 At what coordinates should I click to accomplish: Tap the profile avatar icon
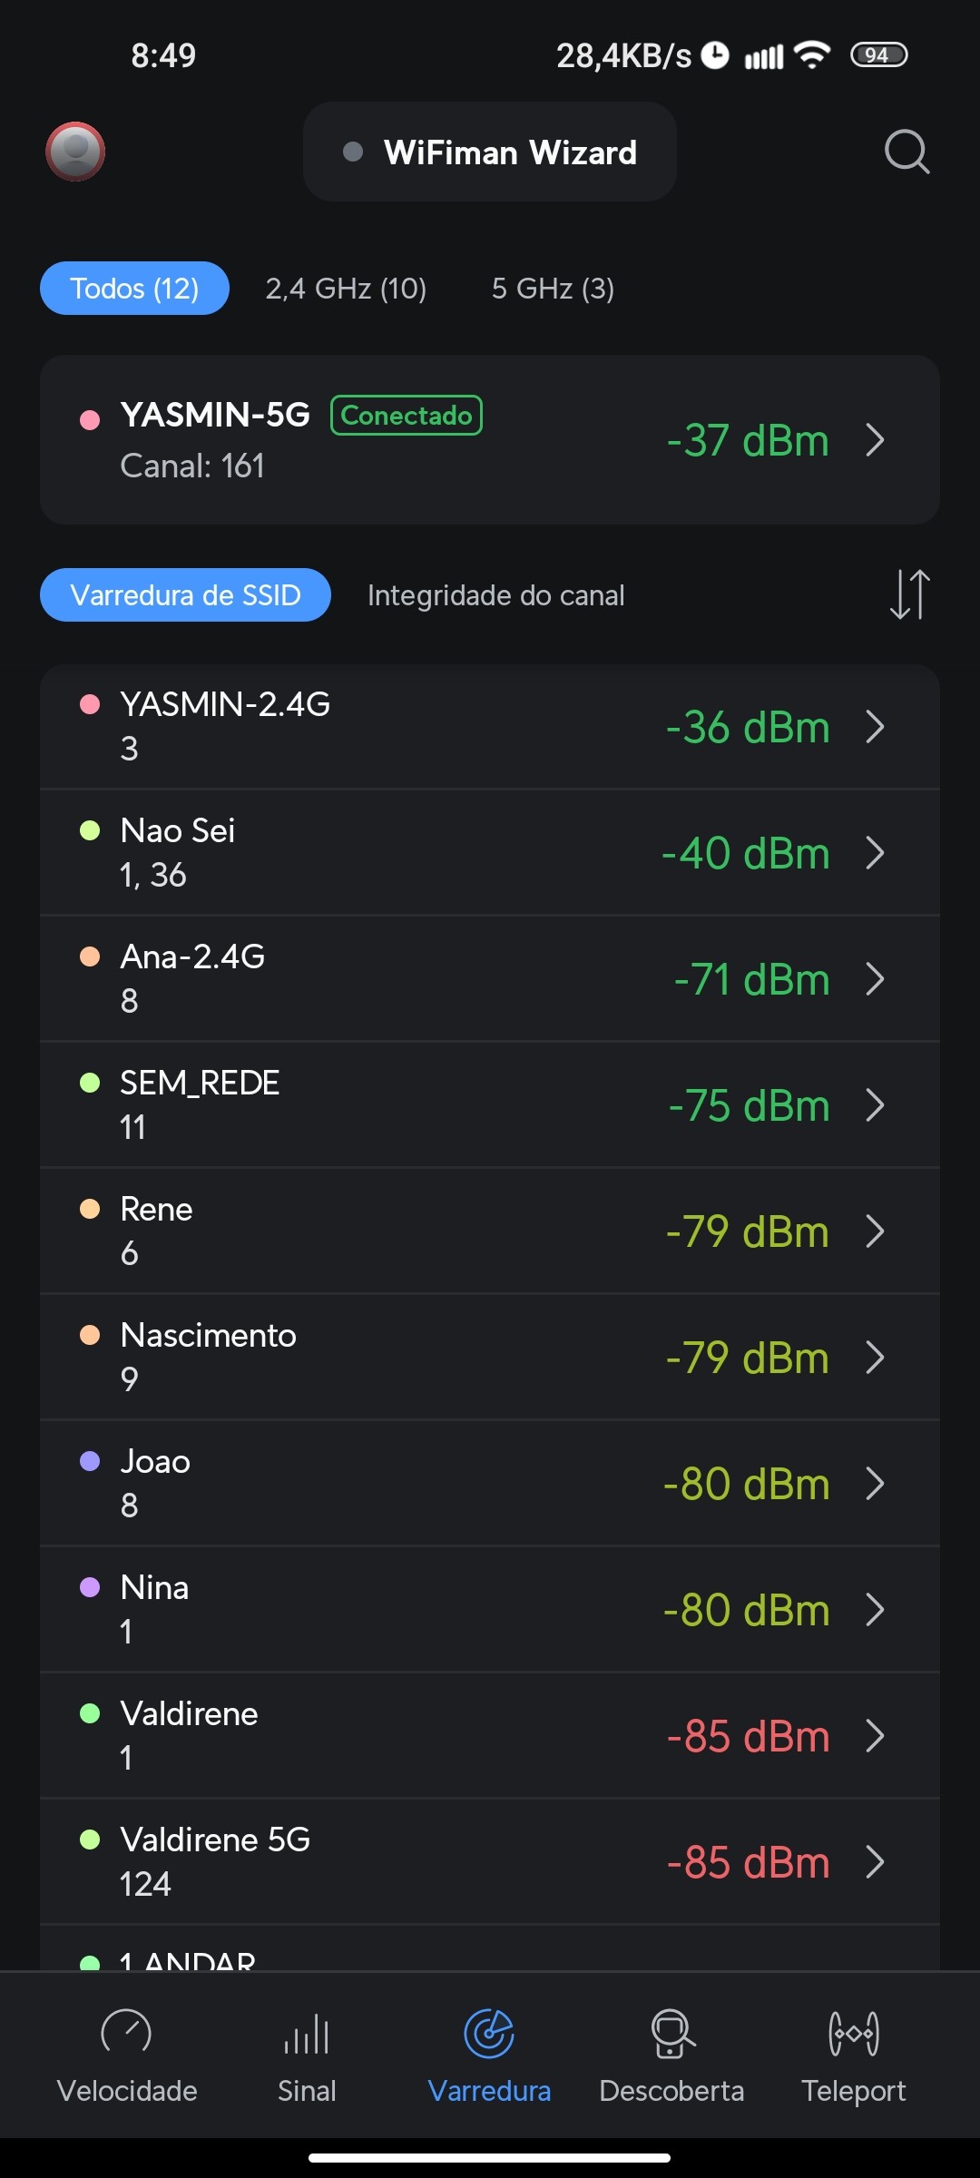[x=75, y=152]
